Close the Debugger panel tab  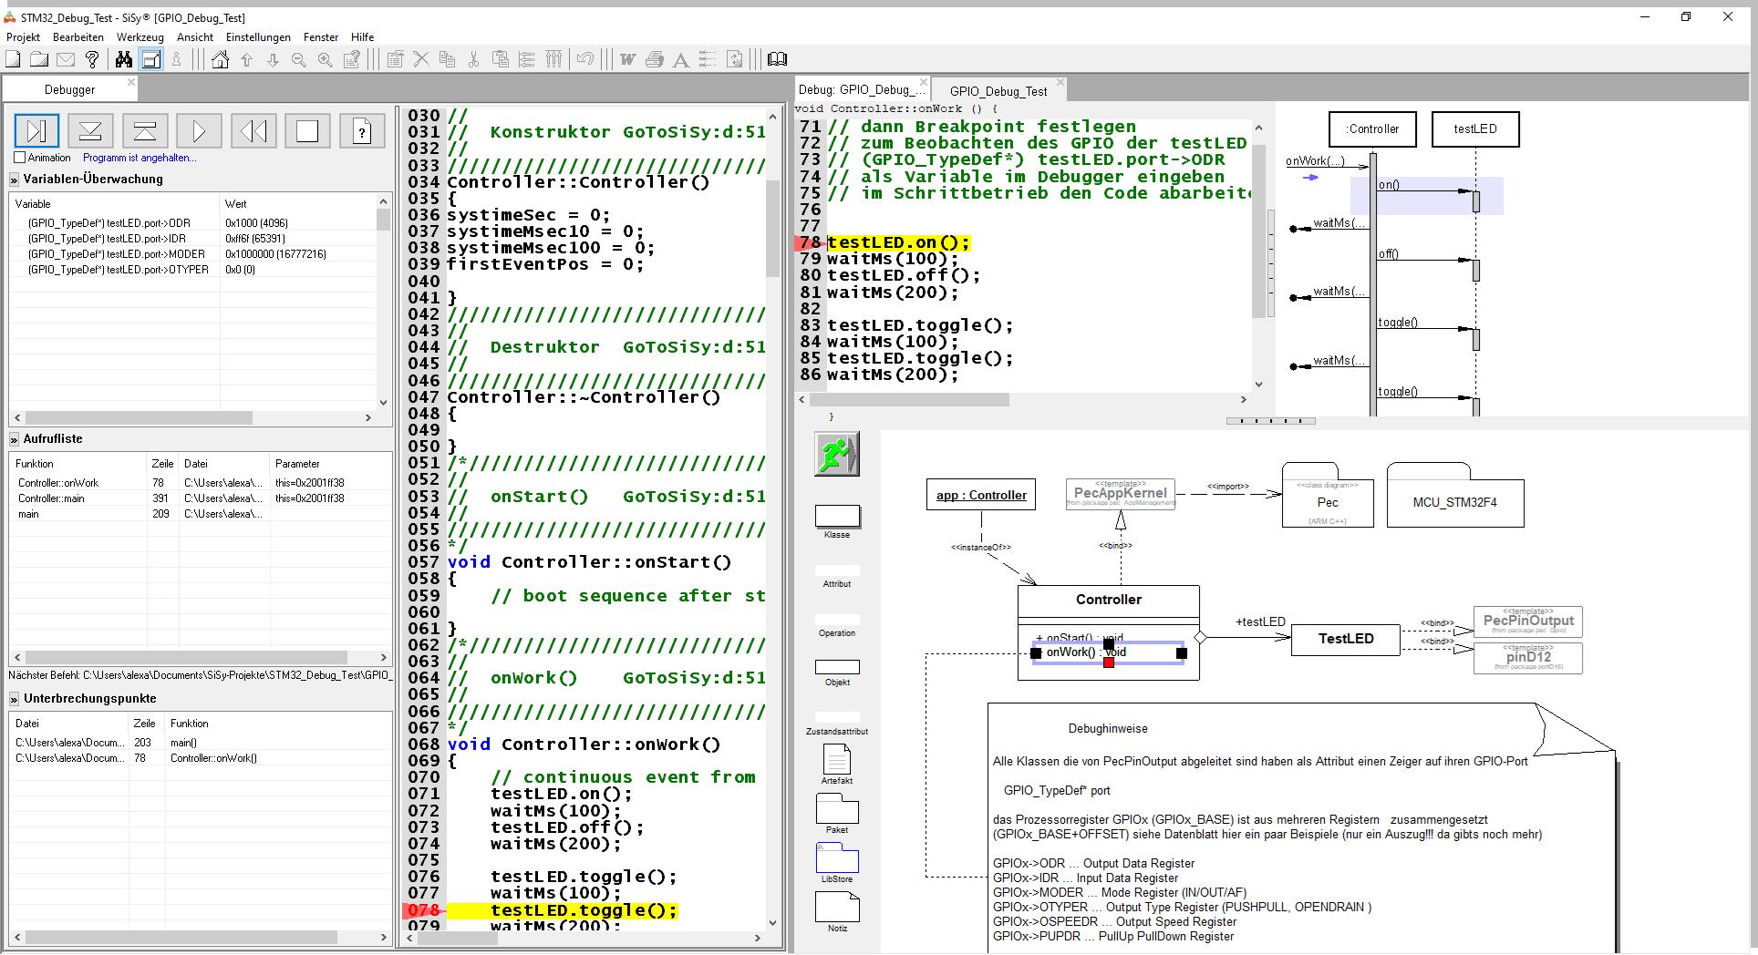click(131, 82)
